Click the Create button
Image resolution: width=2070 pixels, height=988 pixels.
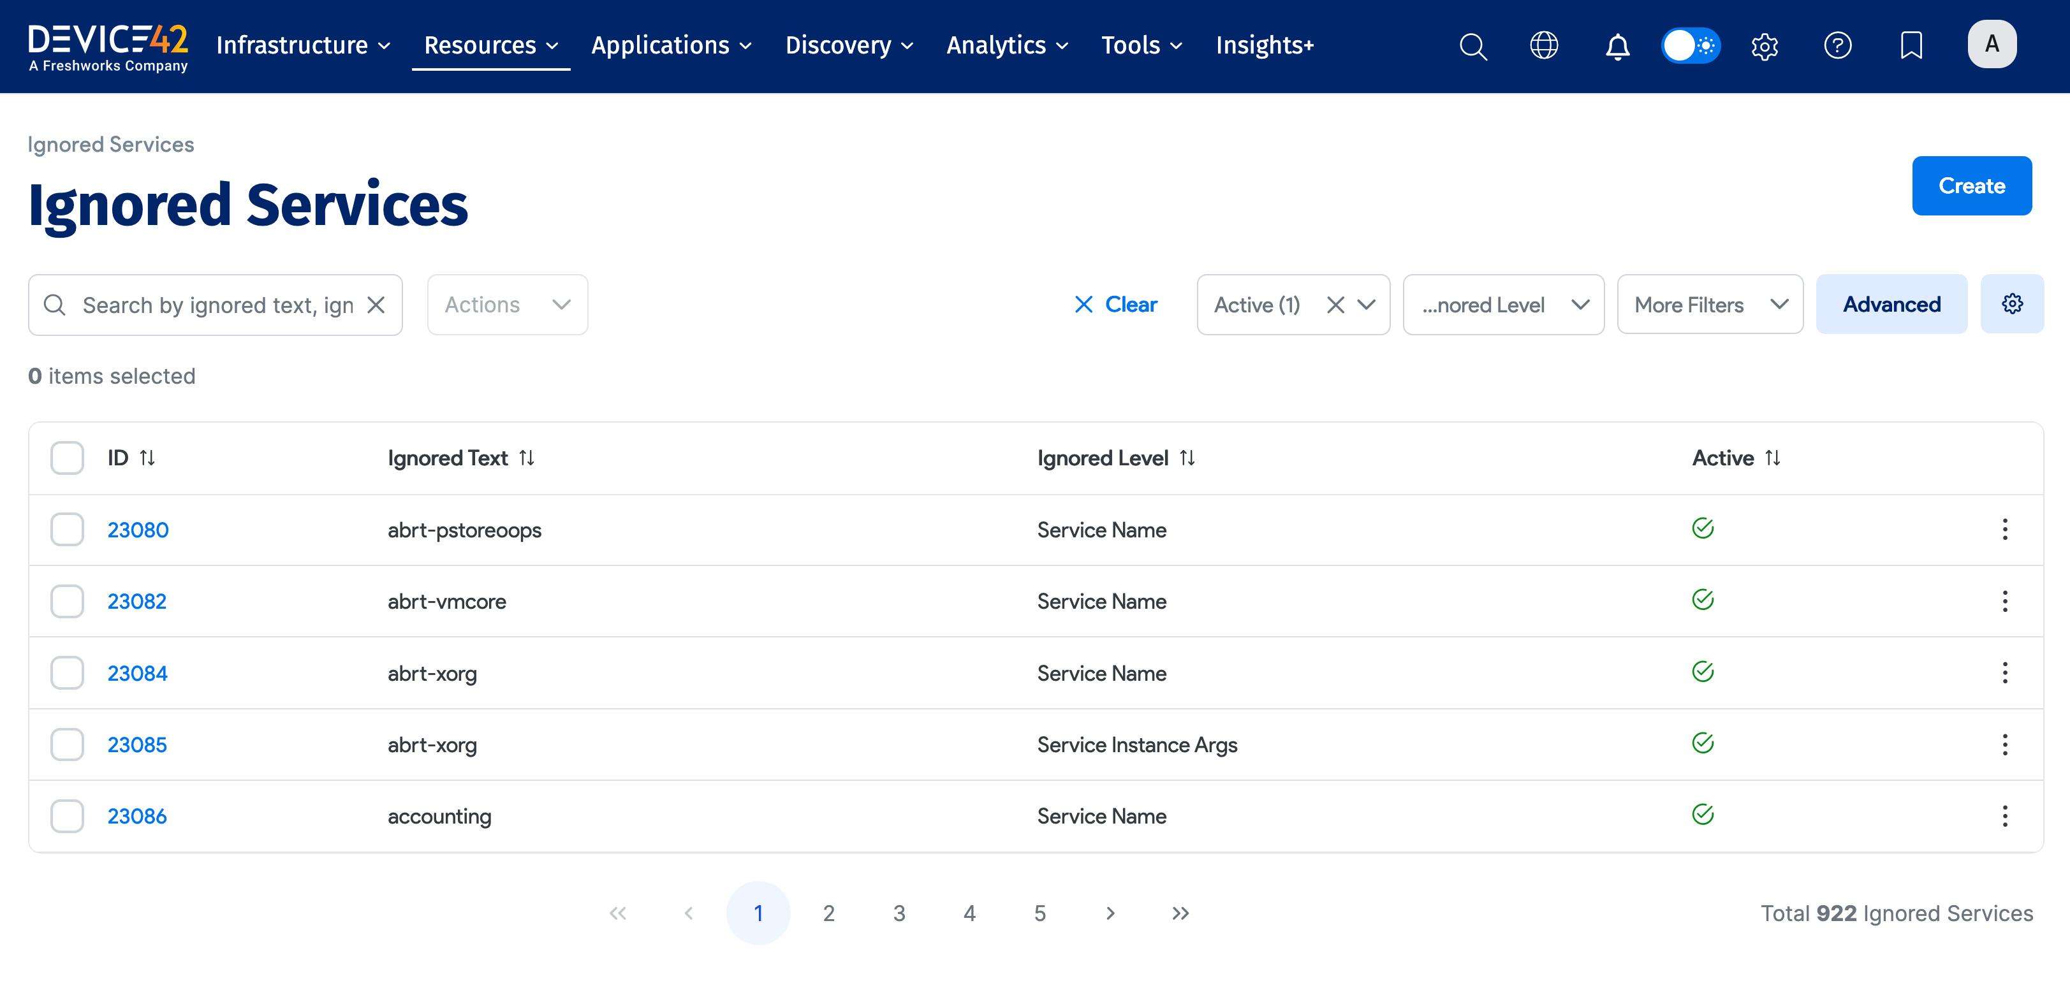click(1971, 185)
